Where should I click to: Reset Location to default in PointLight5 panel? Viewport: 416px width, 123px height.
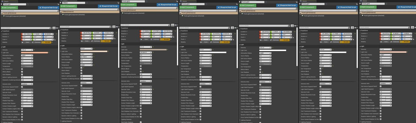click(295, 32)
